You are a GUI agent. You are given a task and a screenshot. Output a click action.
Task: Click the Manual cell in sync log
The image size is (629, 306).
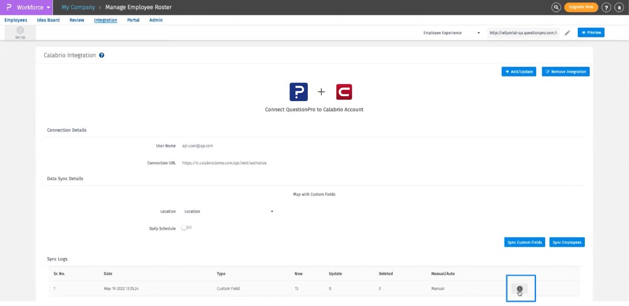437,289
